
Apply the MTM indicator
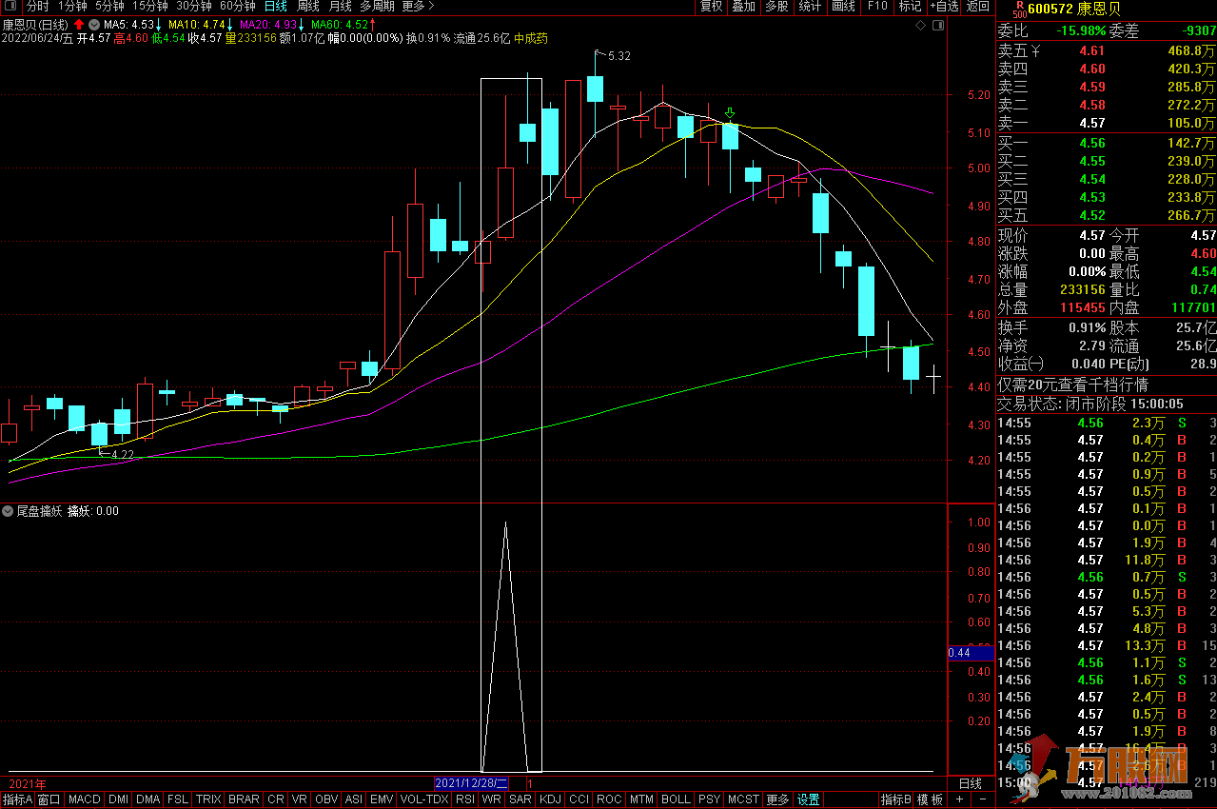pyautogui.click(x=642, y=799)
